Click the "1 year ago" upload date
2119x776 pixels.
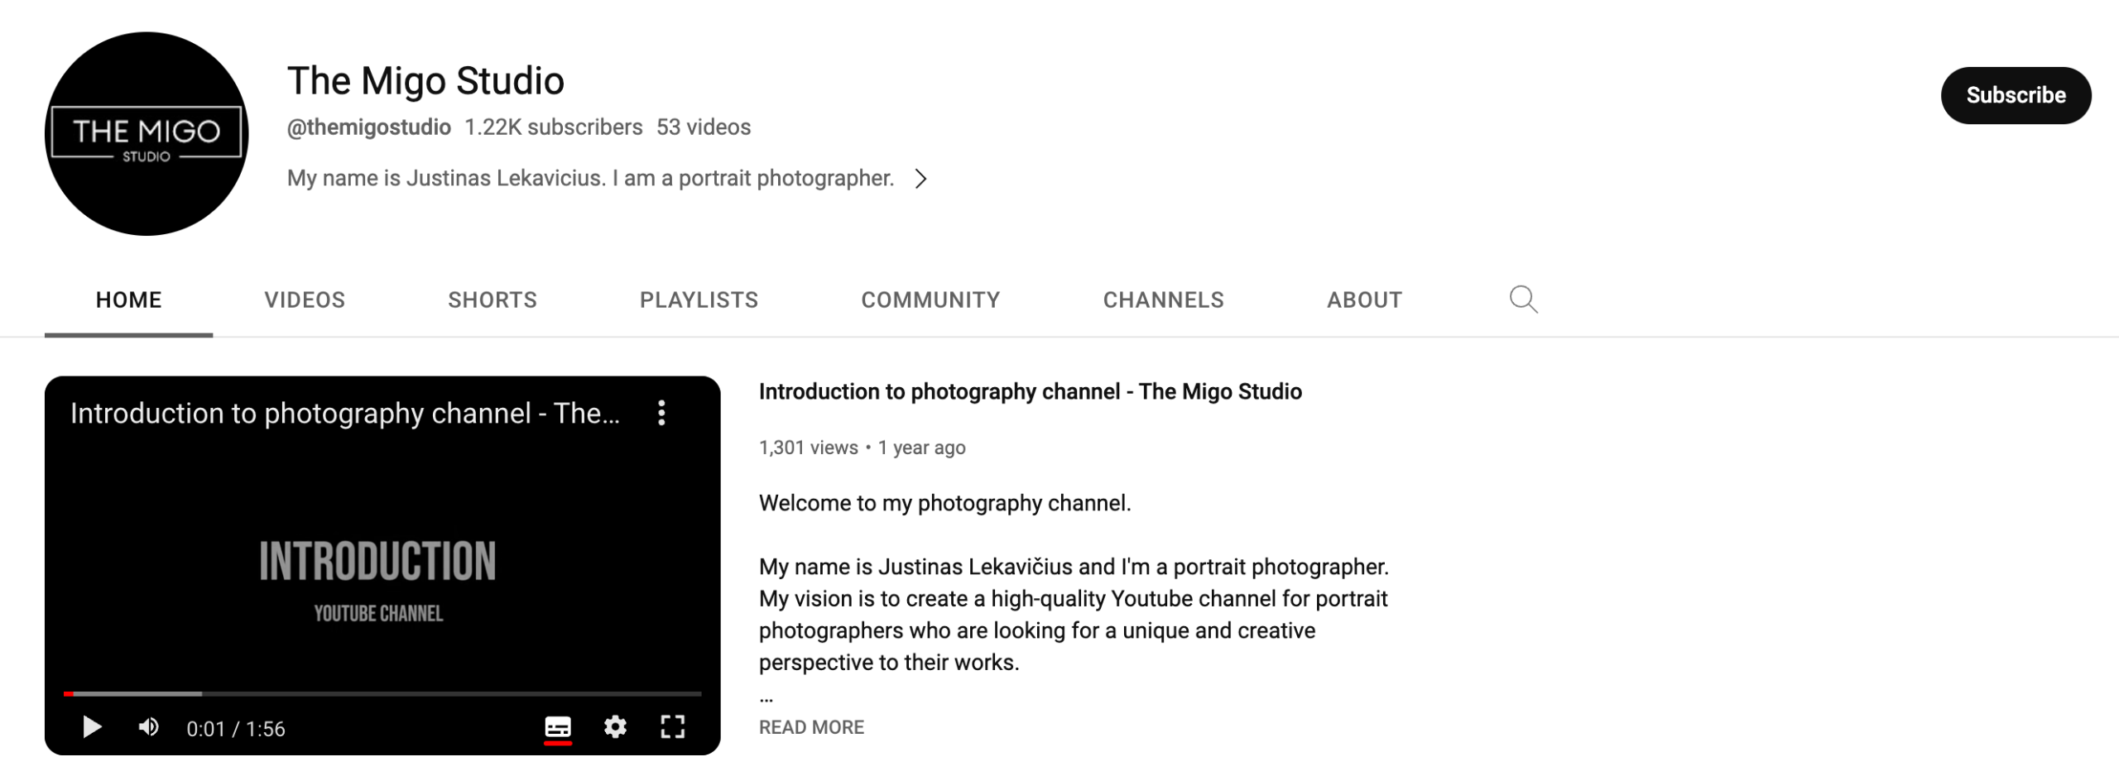921,448
